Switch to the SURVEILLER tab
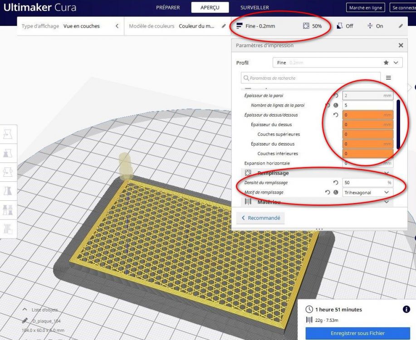The height and width of the screenshot is (340, 416). [254, 7]
